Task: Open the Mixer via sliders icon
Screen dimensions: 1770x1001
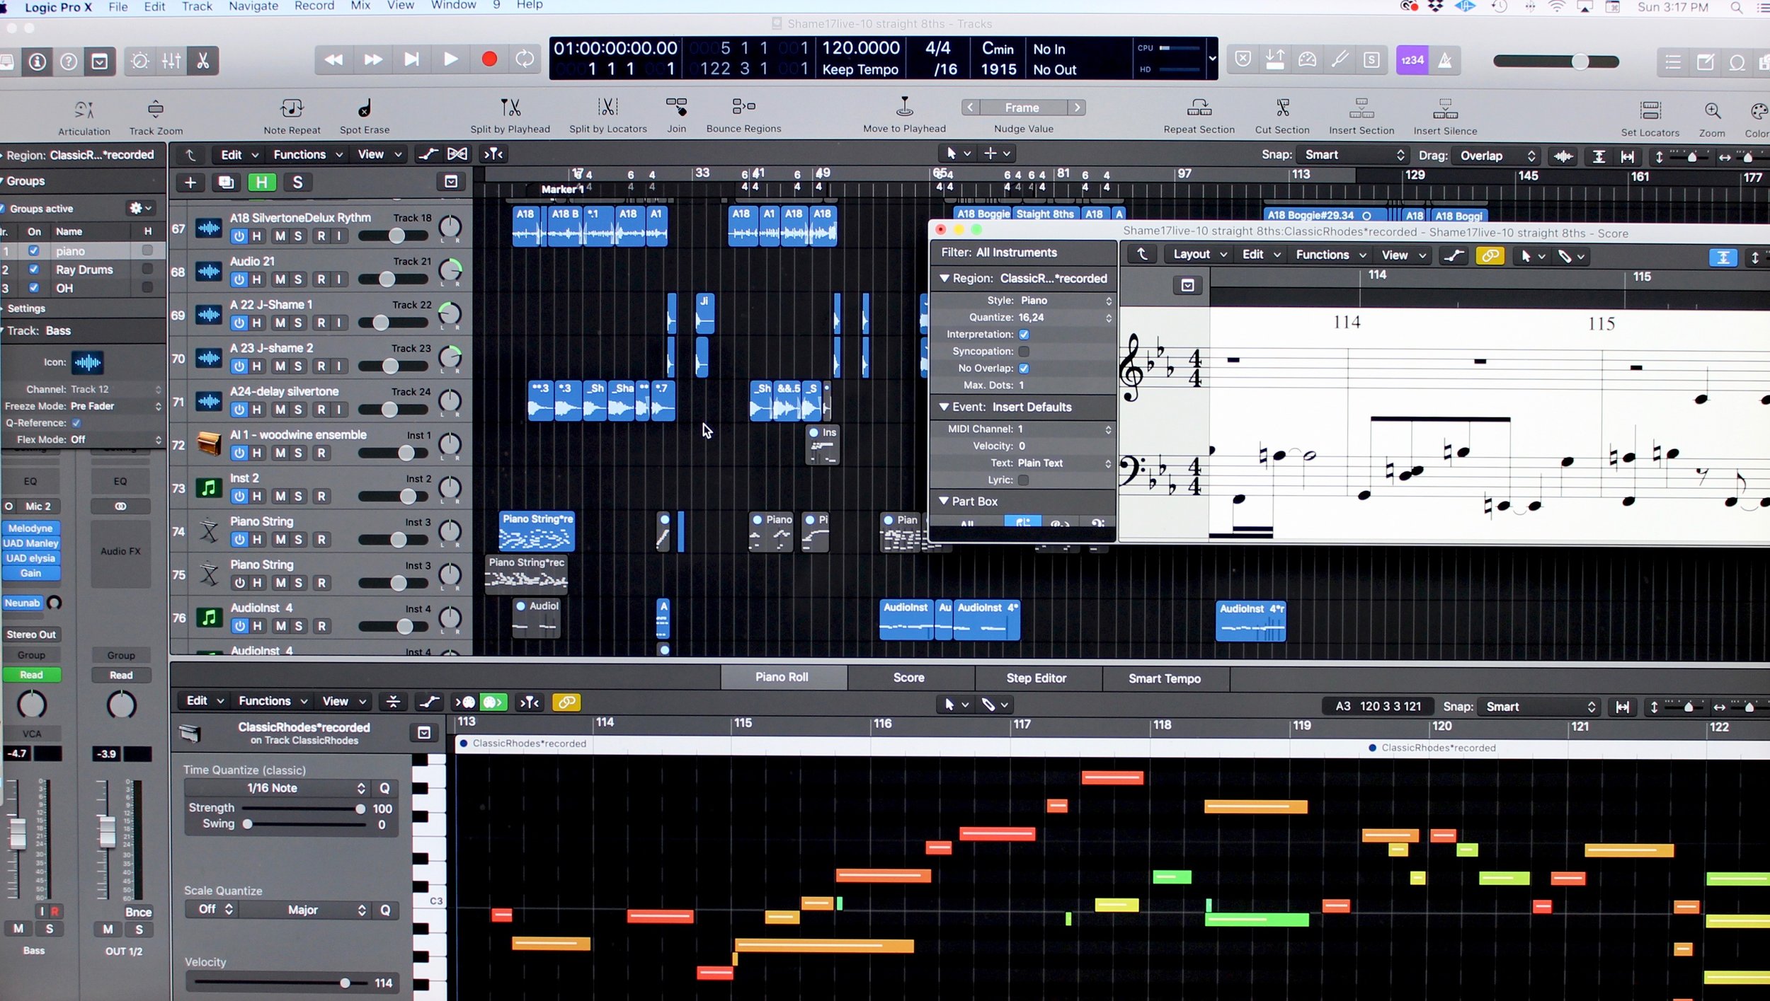Action: [171, 62]
